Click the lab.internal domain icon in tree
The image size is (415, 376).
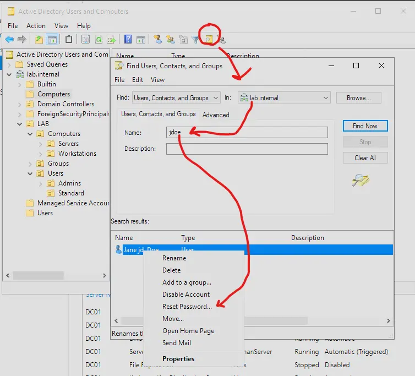coord(20,74)
